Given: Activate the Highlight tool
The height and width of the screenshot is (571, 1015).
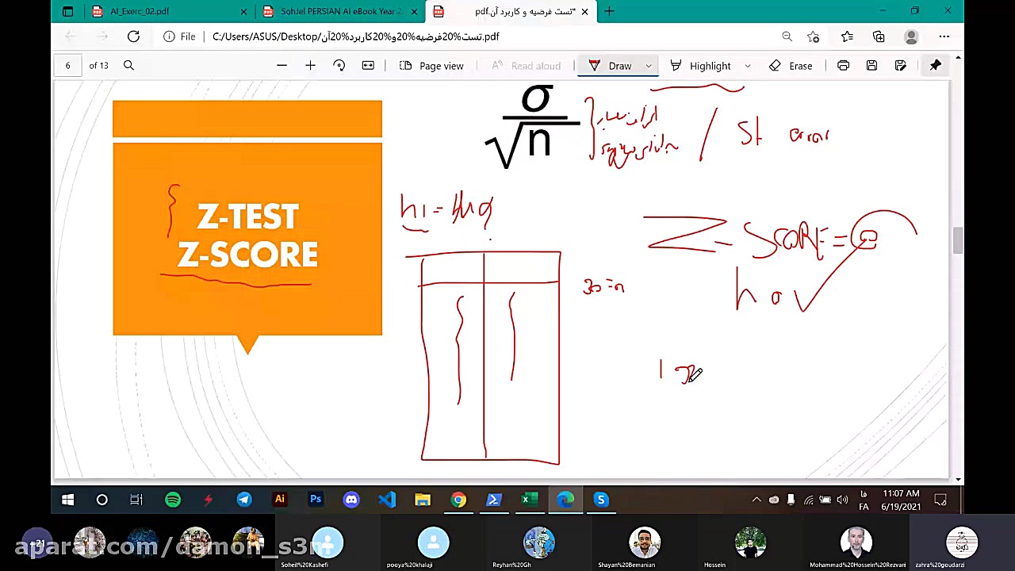Looking at the screenshot, I should 710,66.
